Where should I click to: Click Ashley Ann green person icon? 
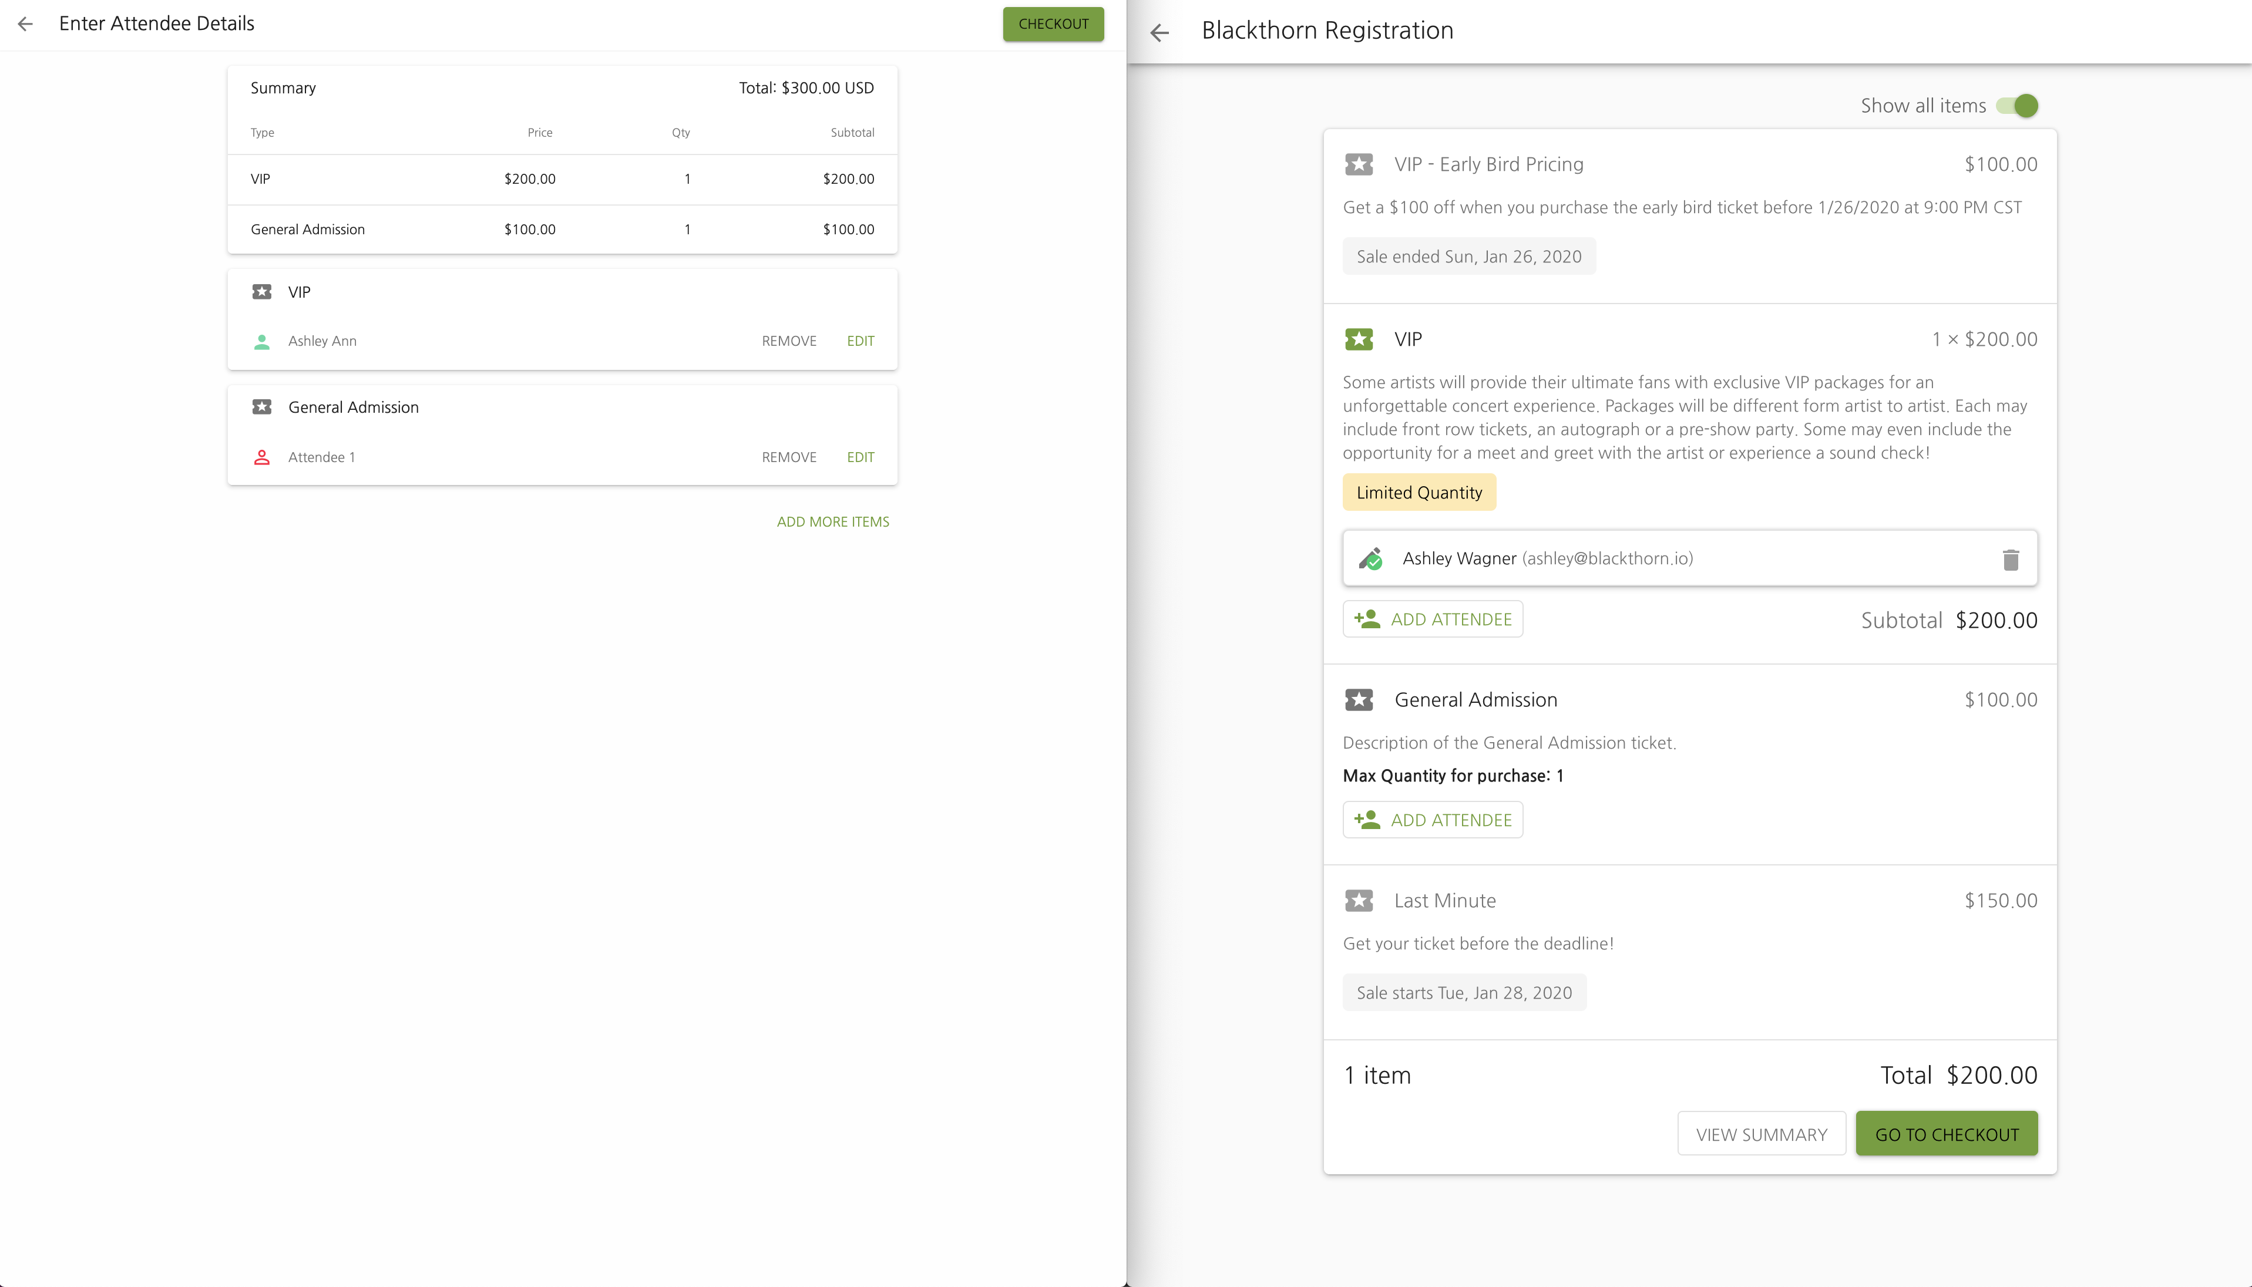[262, 341]
